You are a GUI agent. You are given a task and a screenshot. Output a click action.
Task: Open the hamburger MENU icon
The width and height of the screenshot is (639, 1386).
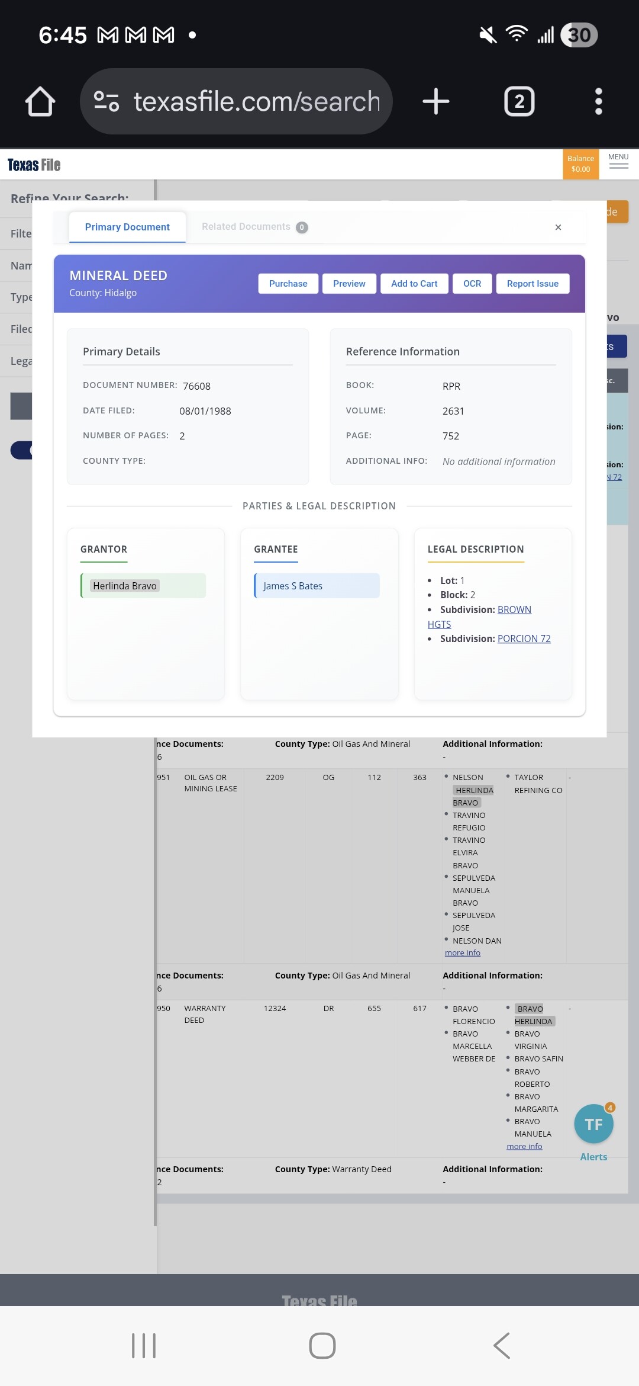[x=618, y=162]
